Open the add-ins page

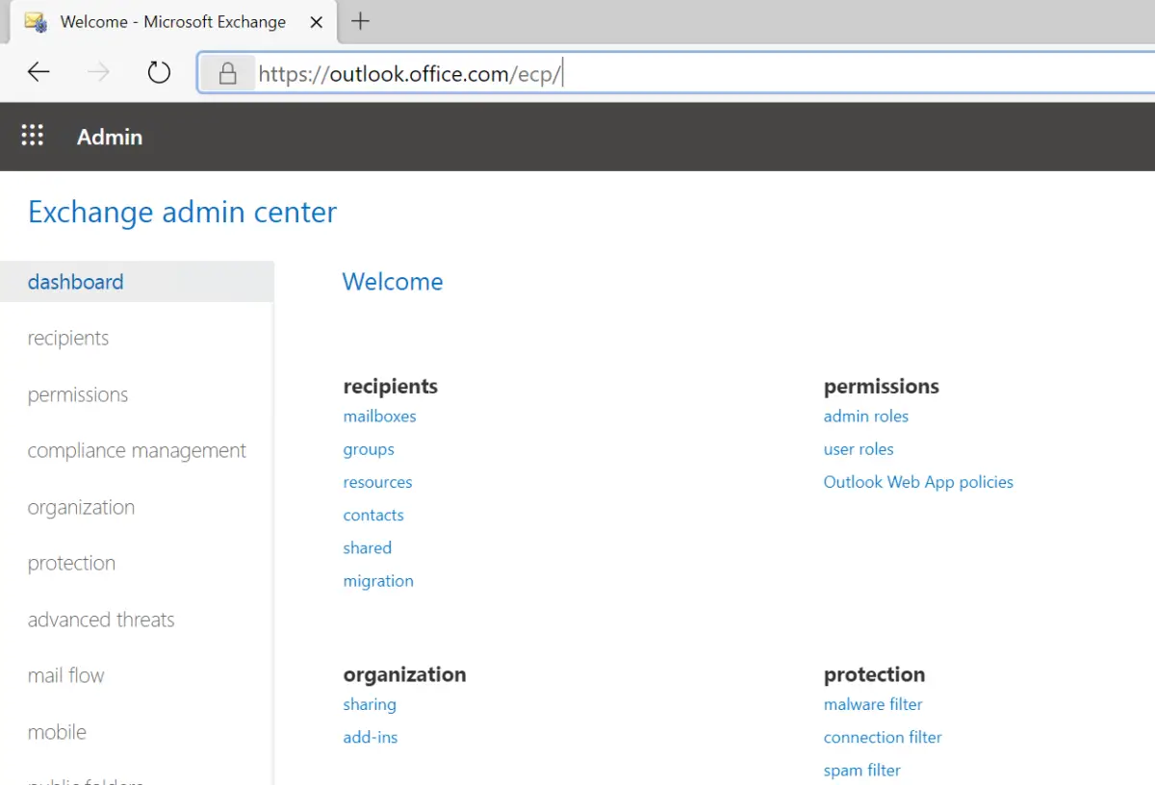pos(371,737)
